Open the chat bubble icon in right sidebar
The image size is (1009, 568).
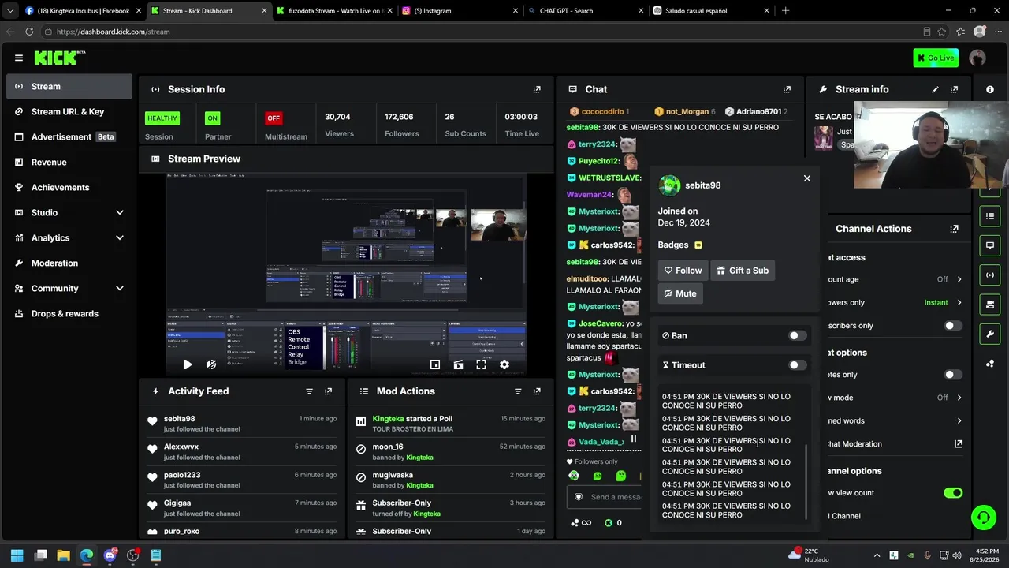point(990,245)
